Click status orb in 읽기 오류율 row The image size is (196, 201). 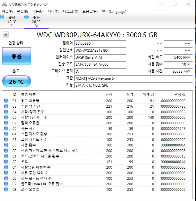pyautogui.click(x=6, y=101)
